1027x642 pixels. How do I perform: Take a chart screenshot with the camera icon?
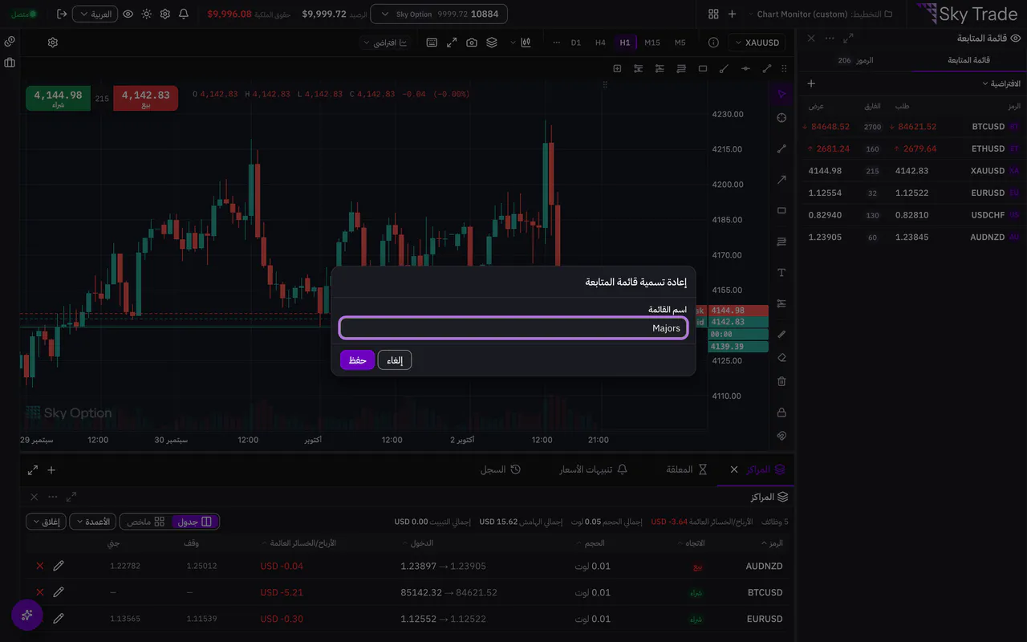coord(472,43)
